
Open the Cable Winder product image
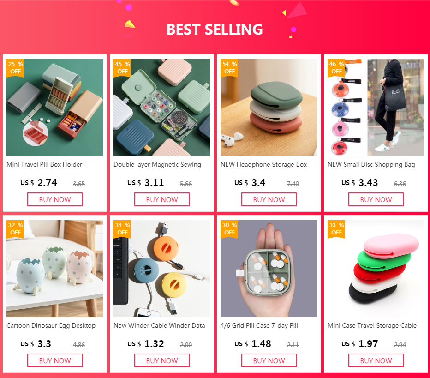point(162,269)
